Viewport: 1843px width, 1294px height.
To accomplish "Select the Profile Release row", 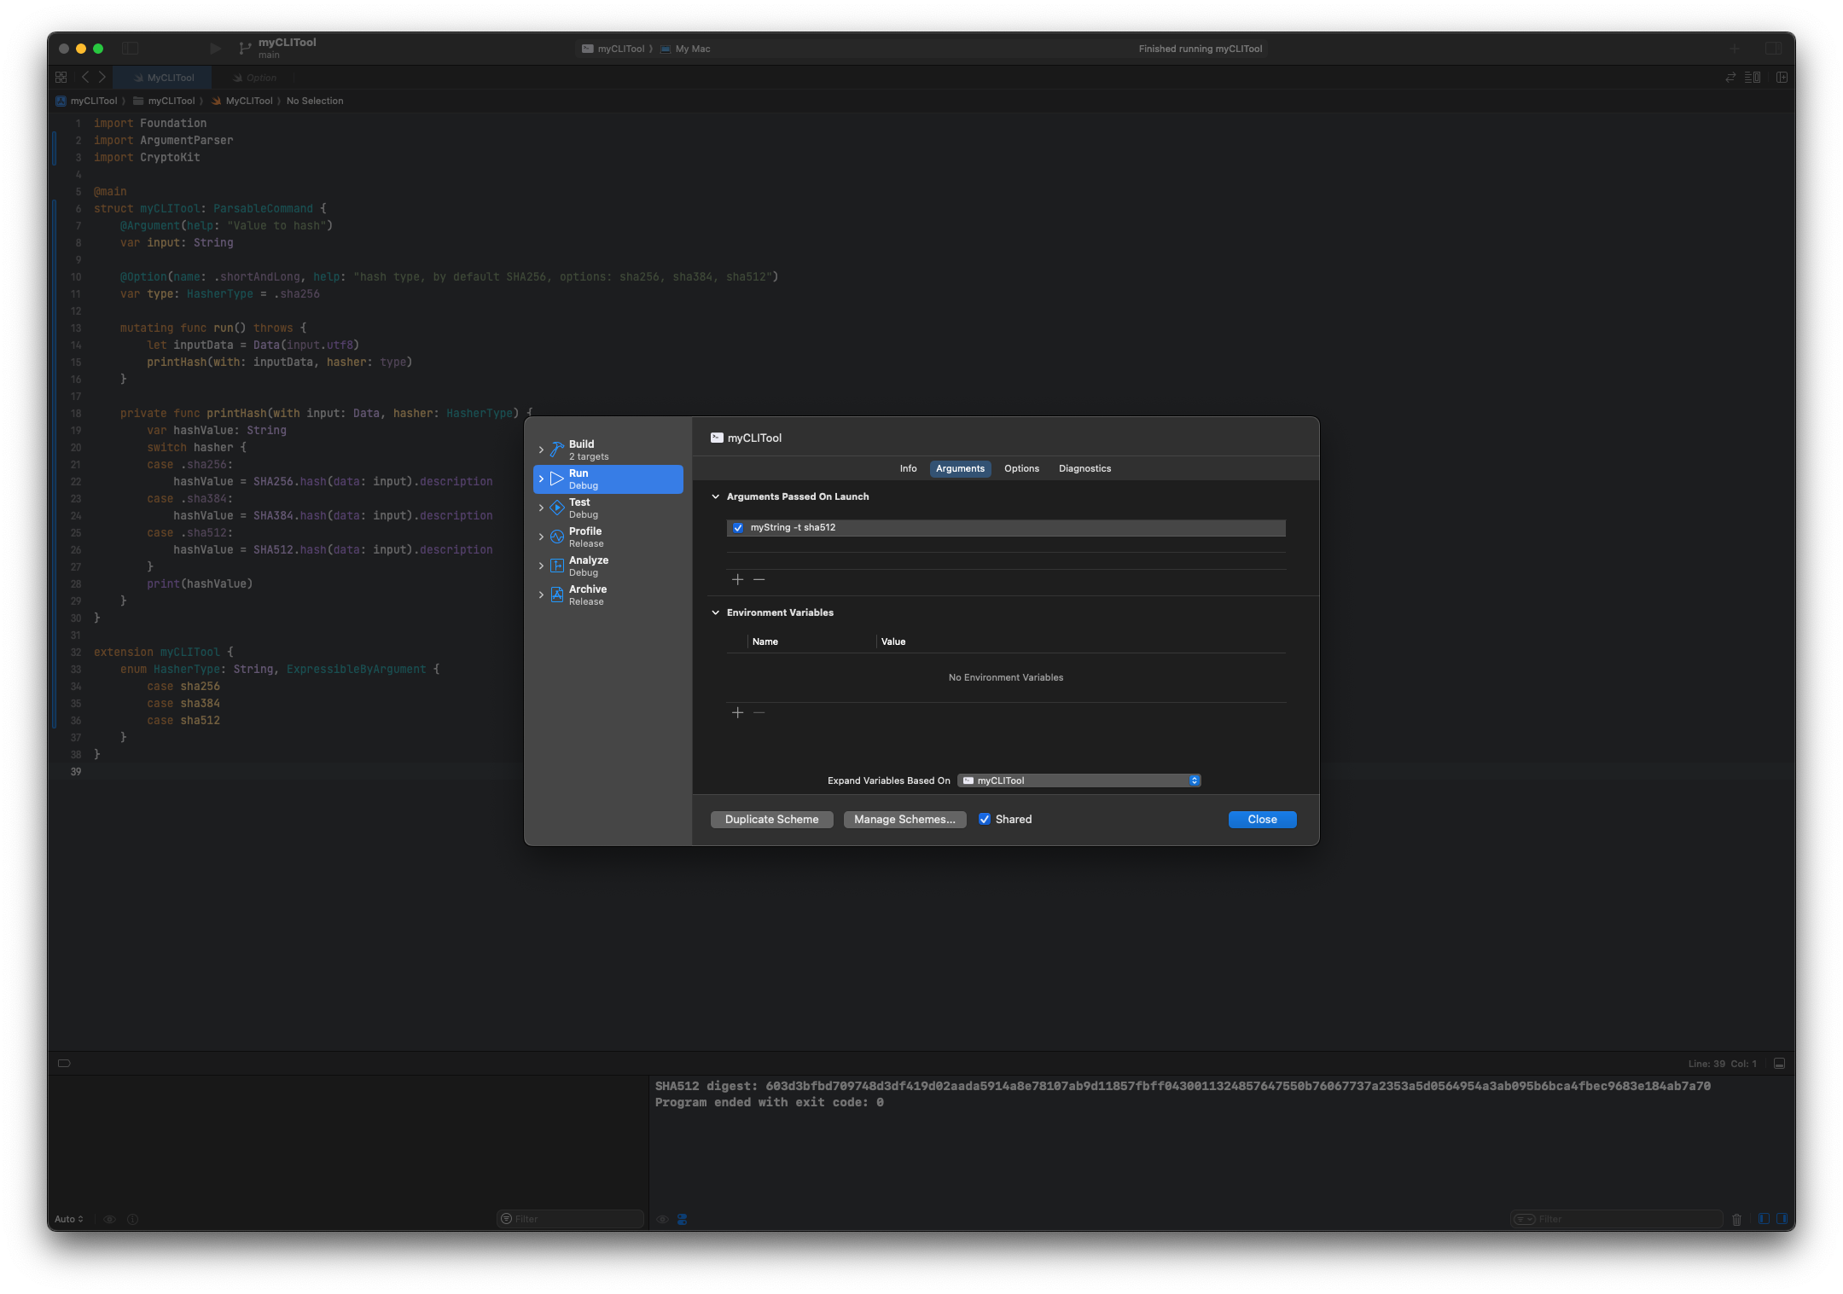I will [608, 537].
